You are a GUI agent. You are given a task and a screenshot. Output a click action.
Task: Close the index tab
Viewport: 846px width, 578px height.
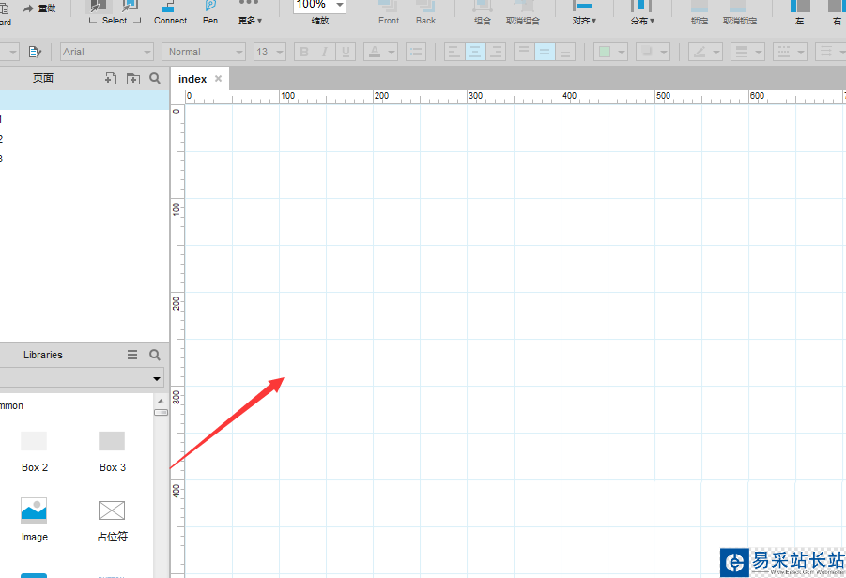(x=219, y=79)
